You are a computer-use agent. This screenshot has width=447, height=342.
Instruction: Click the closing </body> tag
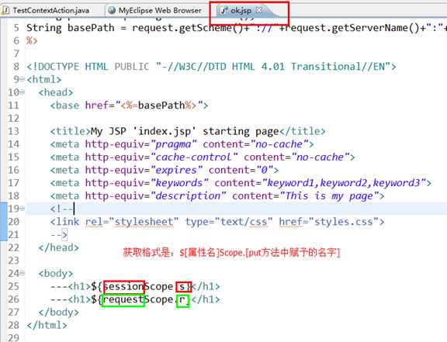click(59, 313)
